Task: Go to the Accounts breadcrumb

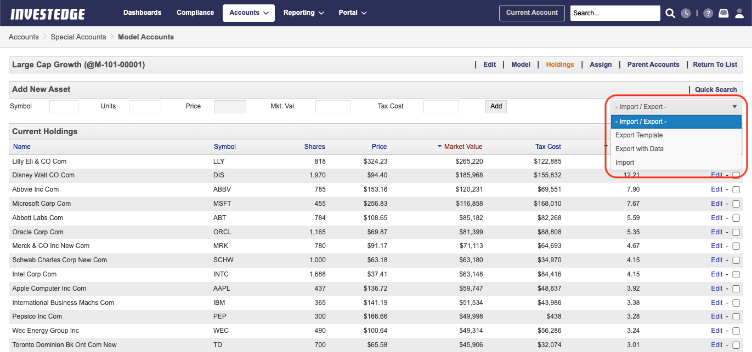Action: 24,37
